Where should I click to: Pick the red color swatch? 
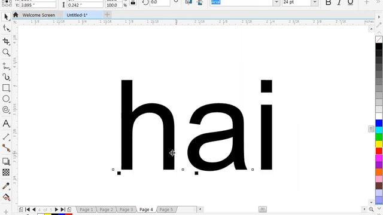tap(379, 151)
